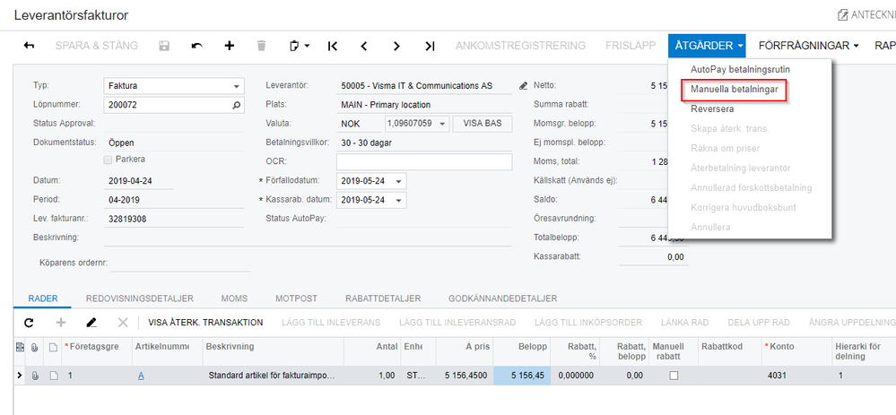Go to the first record icon
The image size is (896, 415).
[x=332, y=46]
